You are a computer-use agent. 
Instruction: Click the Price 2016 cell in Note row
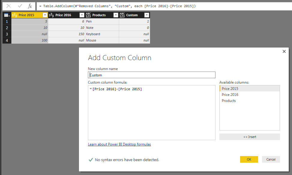point(67,28)
